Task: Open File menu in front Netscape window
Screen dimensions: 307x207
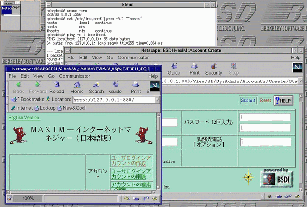Action: (12, 76)
